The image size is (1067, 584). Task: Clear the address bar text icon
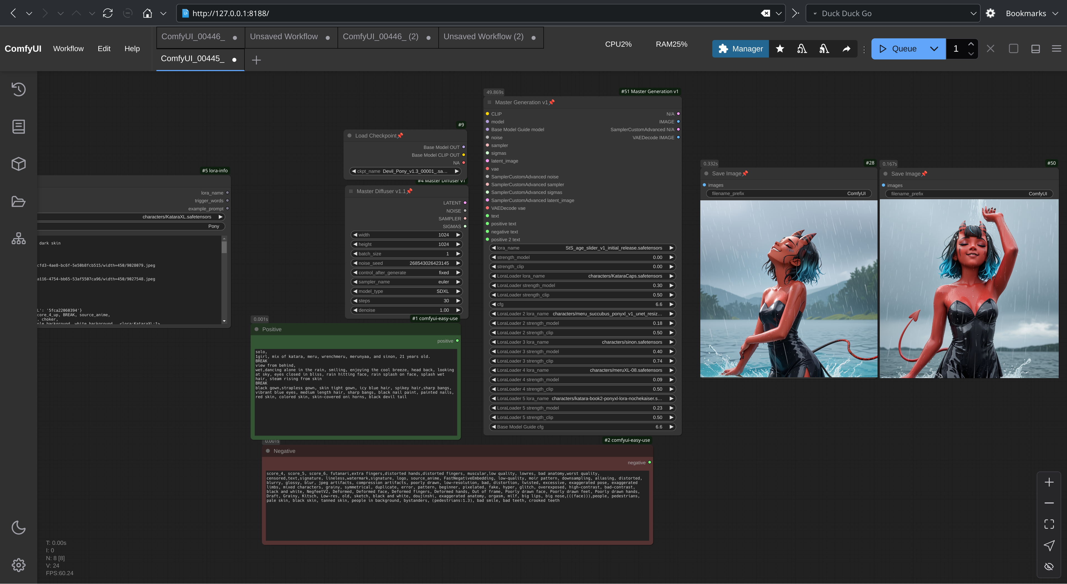point(765,13)
